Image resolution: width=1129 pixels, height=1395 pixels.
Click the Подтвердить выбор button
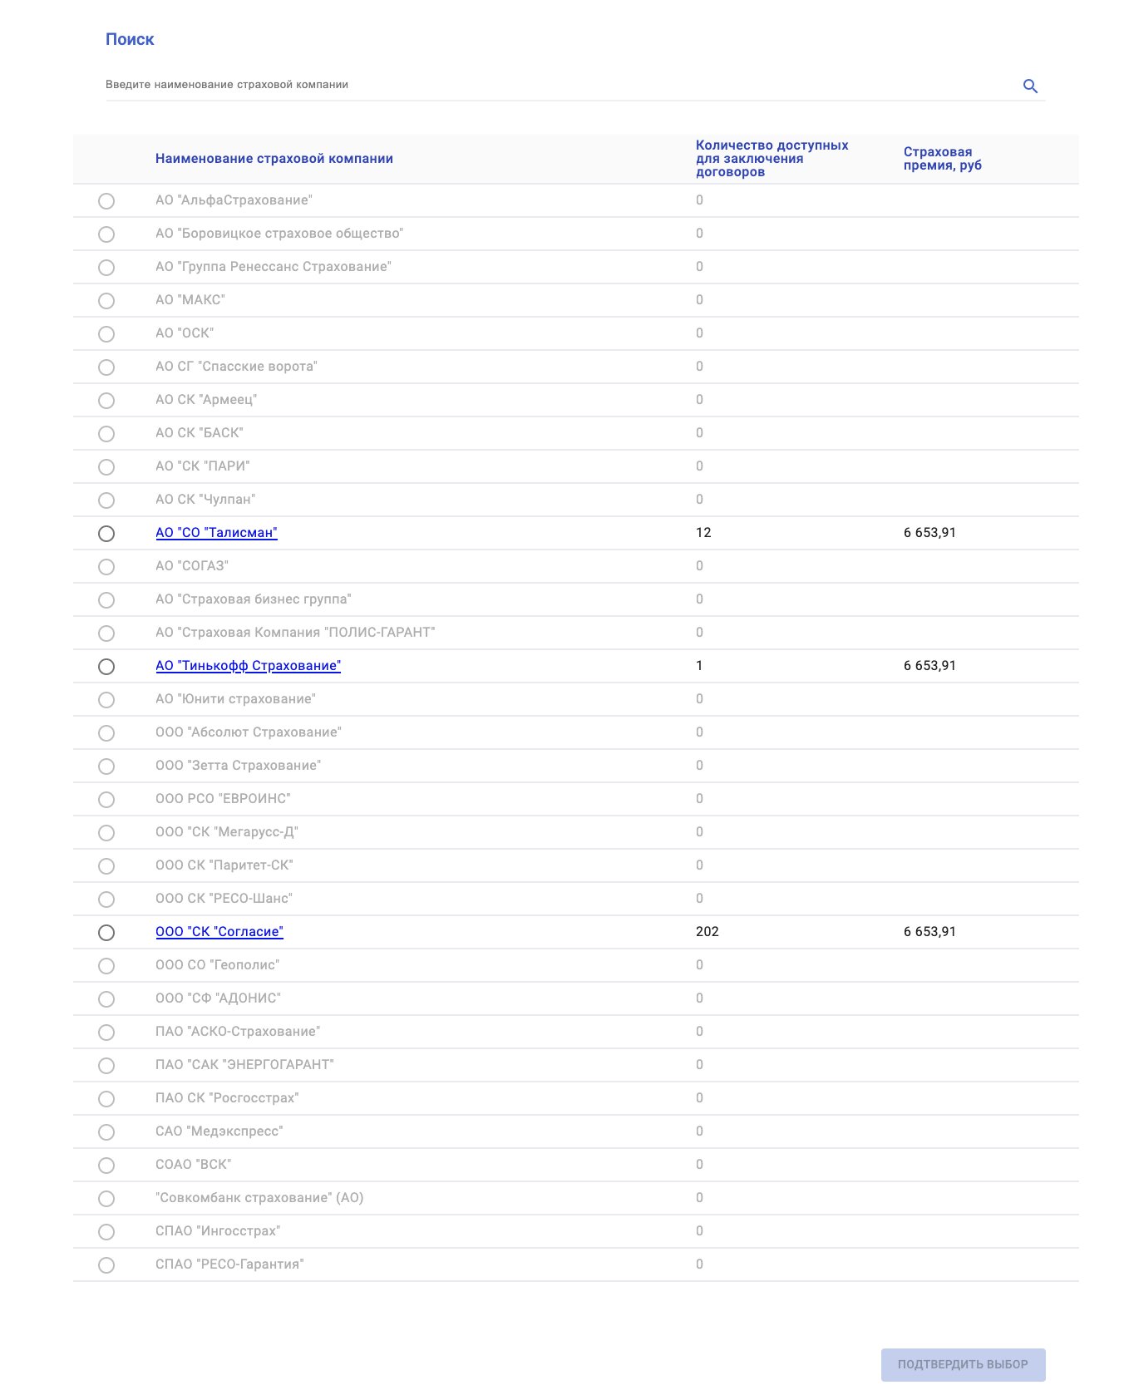[x=963, y=1364]
